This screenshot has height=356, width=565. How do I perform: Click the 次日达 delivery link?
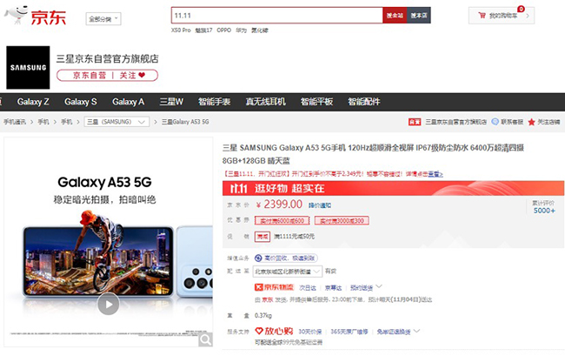tap(308, 287)
